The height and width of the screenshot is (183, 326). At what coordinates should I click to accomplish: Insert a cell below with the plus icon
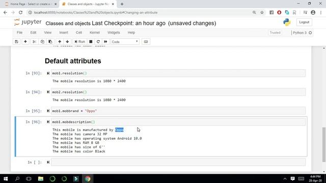pyautogui.click(x=25, y=42)
